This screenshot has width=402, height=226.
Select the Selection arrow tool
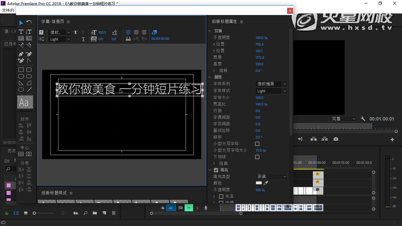21,23
